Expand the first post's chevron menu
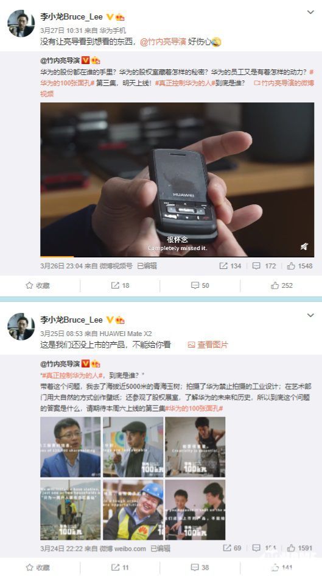The image size is (322, 577). coord(310,12)
